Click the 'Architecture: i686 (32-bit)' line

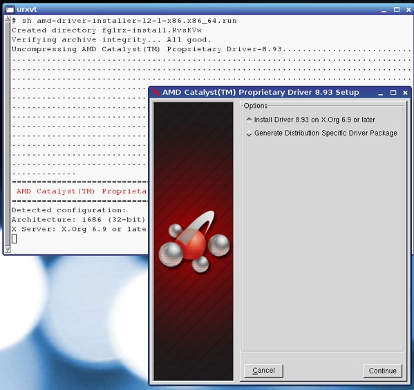[x=78, y=220]
